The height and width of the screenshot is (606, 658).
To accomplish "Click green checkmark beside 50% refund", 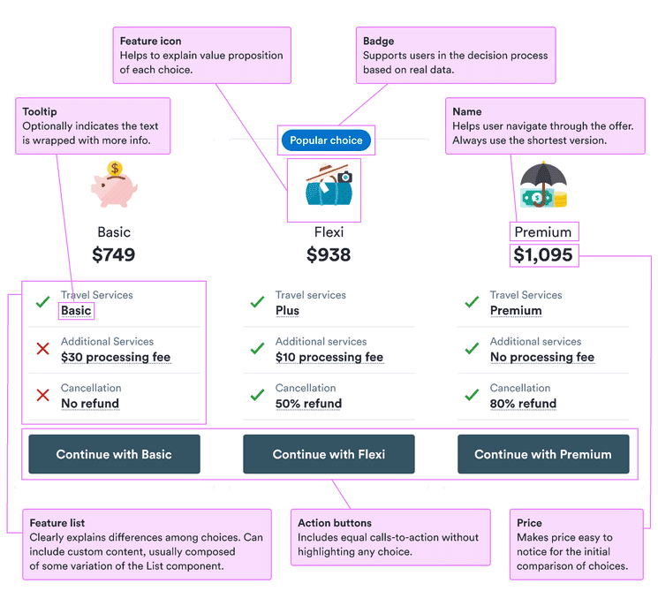I will pyautogui.click(x=257, y=396).
